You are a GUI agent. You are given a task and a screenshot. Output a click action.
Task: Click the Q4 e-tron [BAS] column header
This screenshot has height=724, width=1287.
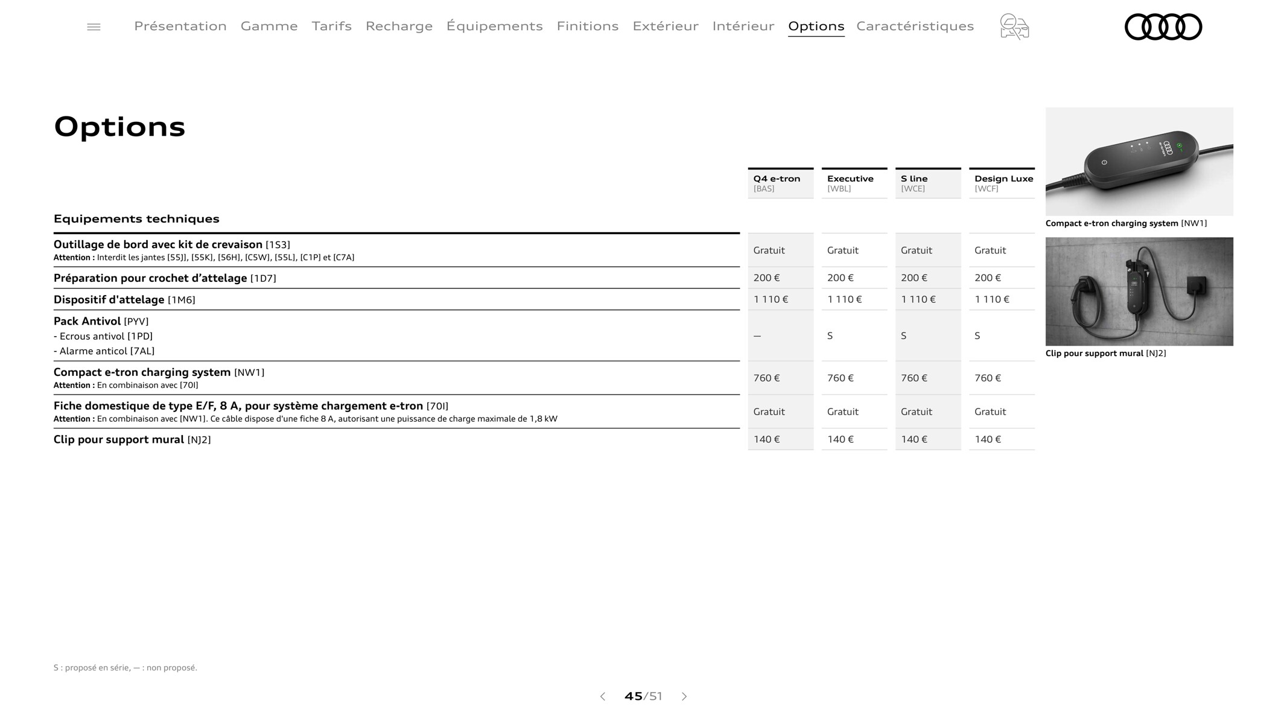(x=781, y=183)
